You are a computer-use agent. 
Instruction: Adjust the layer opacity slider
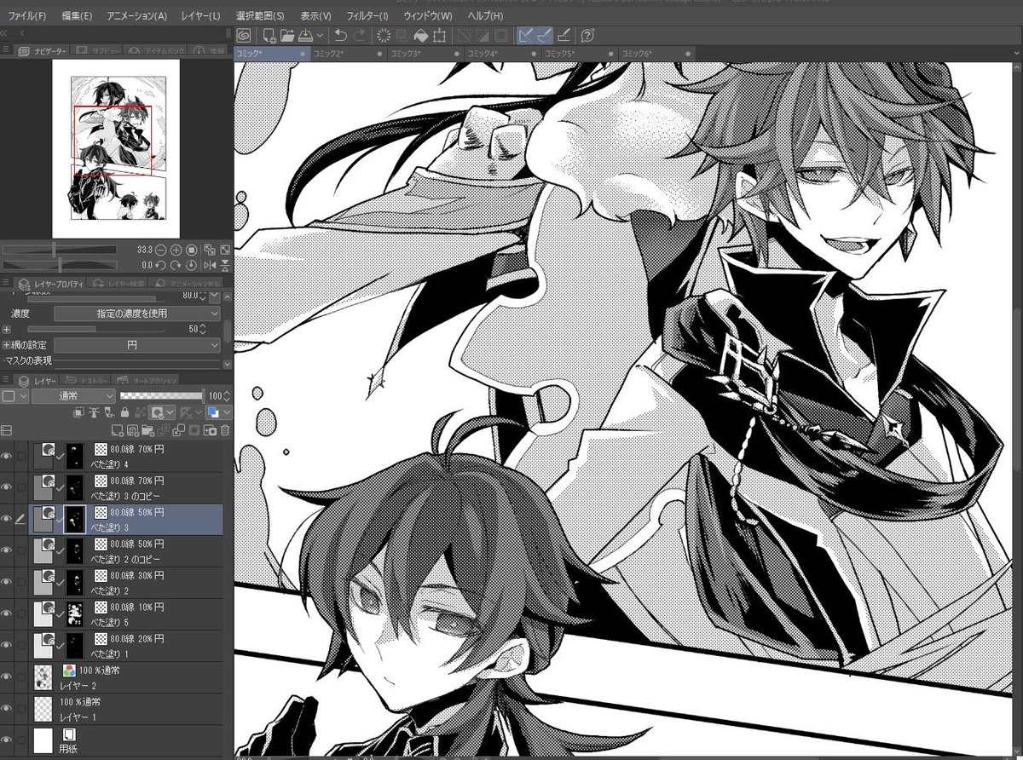tap(162, 396)
